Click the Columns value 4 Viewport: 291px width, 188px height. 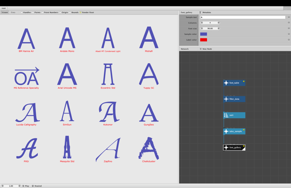click(x=210, y=23)
